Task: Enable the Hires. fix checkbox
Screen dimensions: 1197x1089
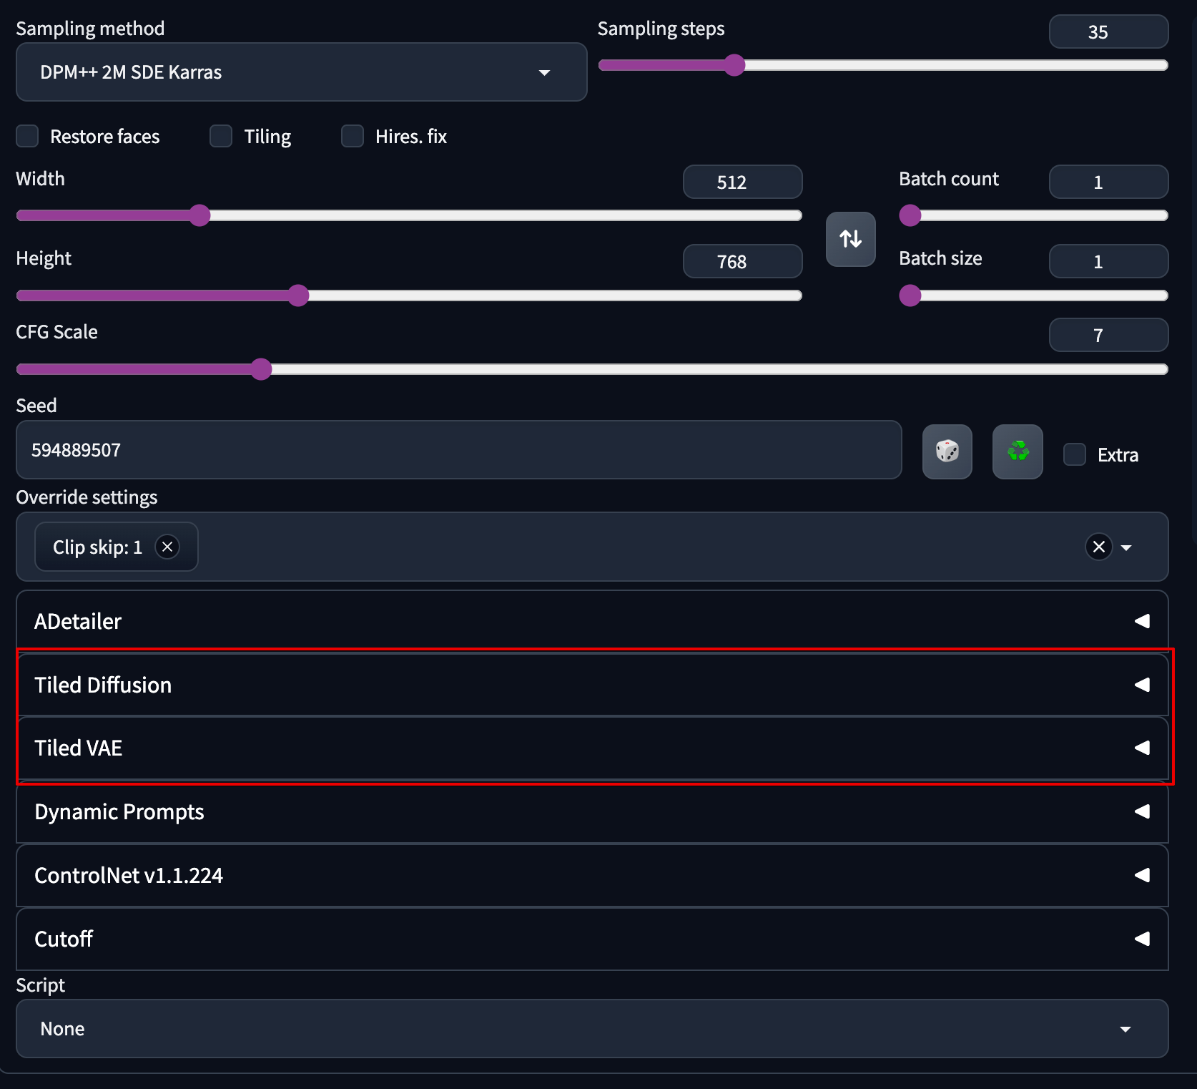Action: pos(353,136)
